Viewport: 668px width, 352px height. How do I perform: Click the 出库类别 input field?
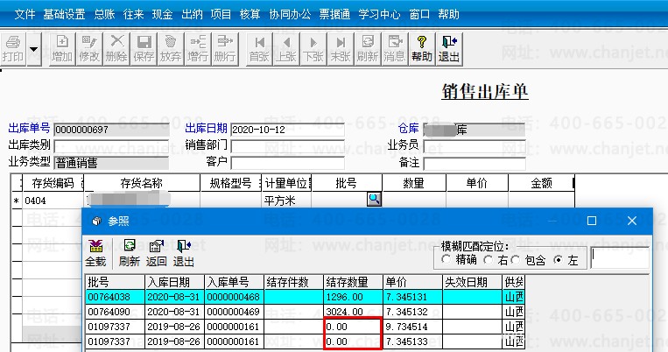(x=111, y=145)
